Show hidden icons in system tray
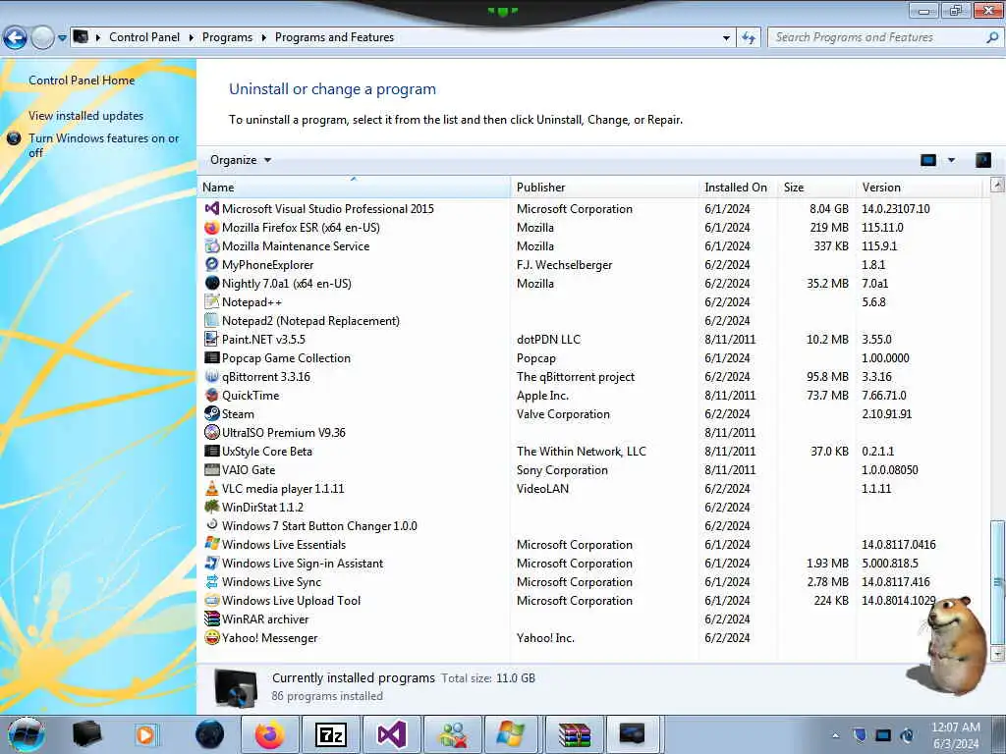This screenshot has height=754, width=1006. click(x=835, y=735)
